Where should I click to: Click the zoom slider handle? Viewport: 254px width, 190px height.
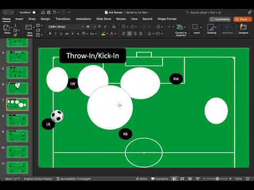(x=217, y=179)
